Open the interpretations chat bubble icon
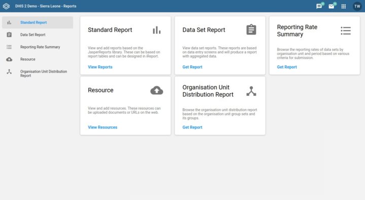The image size is (365, 200). pyautogui.click(x=319, y=6)
